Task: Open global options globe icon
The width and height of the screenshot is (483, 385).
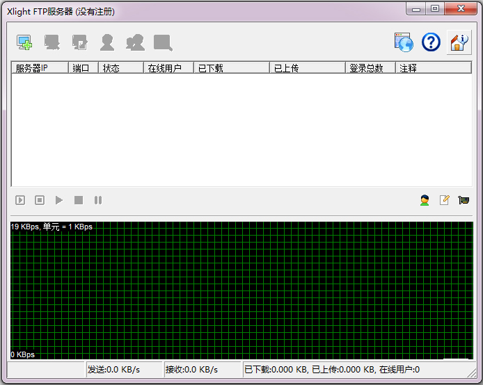Action: point(404,42)
